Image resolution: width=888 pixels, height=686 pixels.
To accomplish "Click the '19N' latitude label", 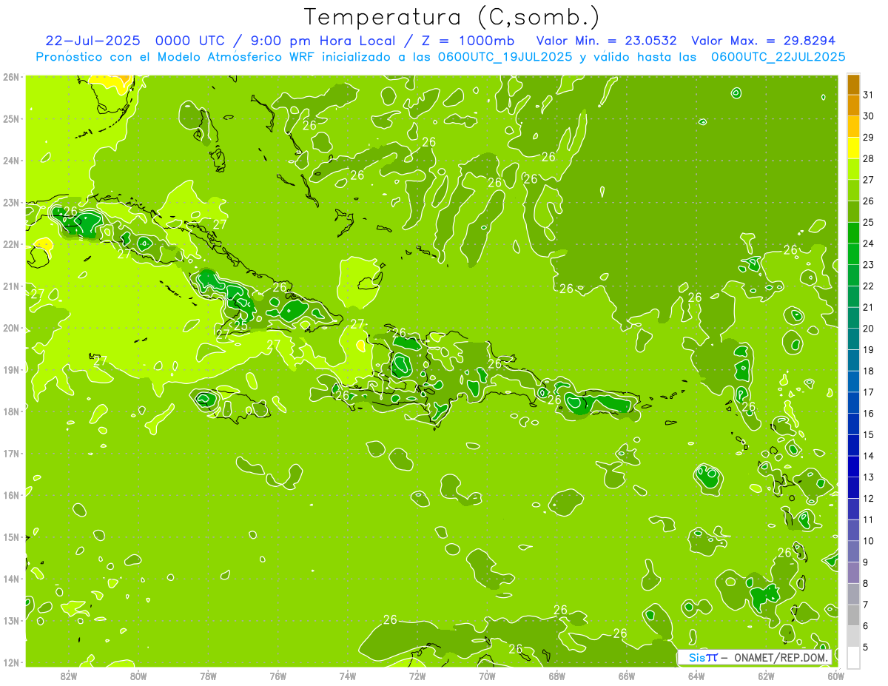I will [11, 370].
